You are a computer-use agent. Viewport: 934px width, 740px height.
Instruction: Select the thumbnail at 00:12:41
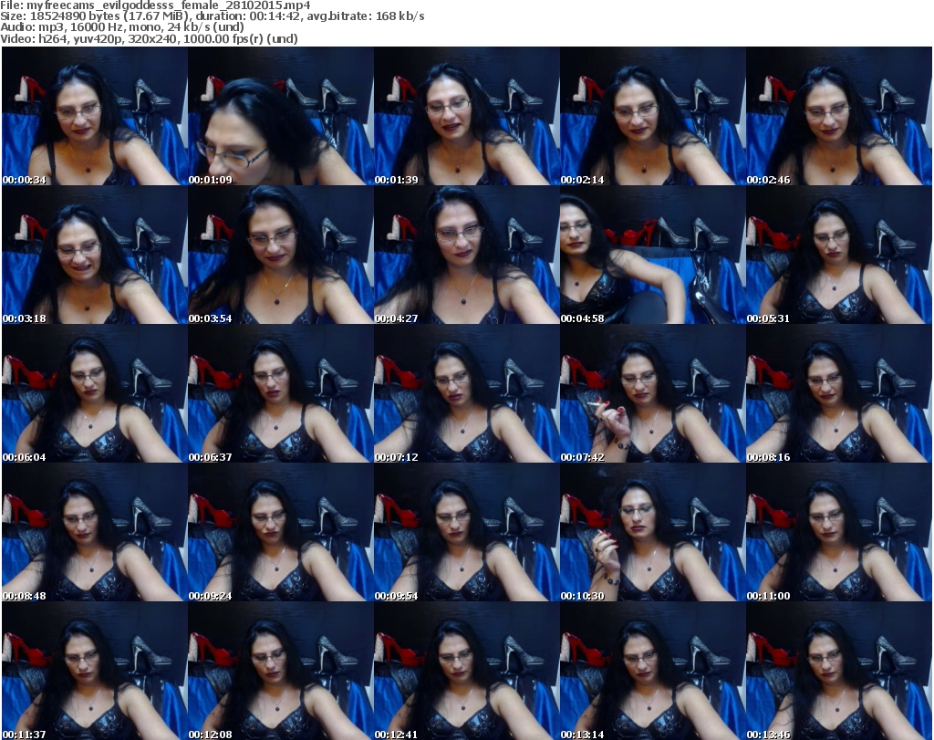[466, 671]
